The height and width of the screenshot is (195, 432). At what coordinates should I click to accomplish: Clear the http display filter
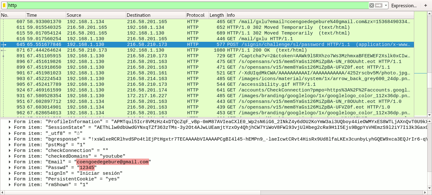click(371, 5)
